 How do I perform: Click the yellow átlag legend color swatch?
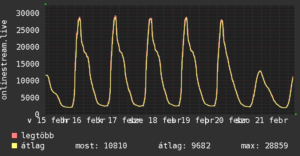[x=15, y=146]
